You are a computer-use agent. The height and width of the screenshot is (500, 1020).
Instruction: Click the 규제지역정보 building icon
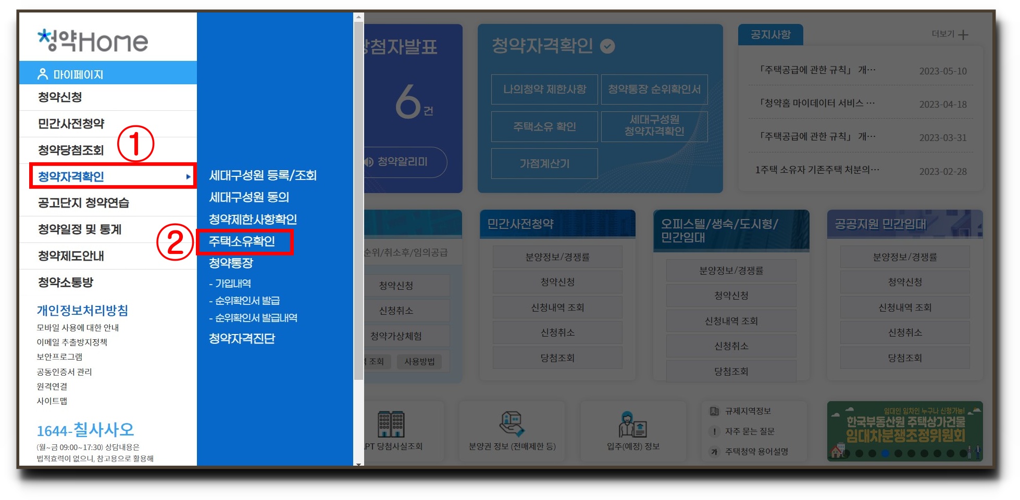pos(714,411)
